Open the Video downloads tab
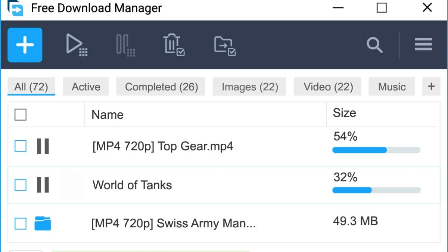Image resolution: width=448 pixels, height=252 pixels. click(x=327, y=86)
